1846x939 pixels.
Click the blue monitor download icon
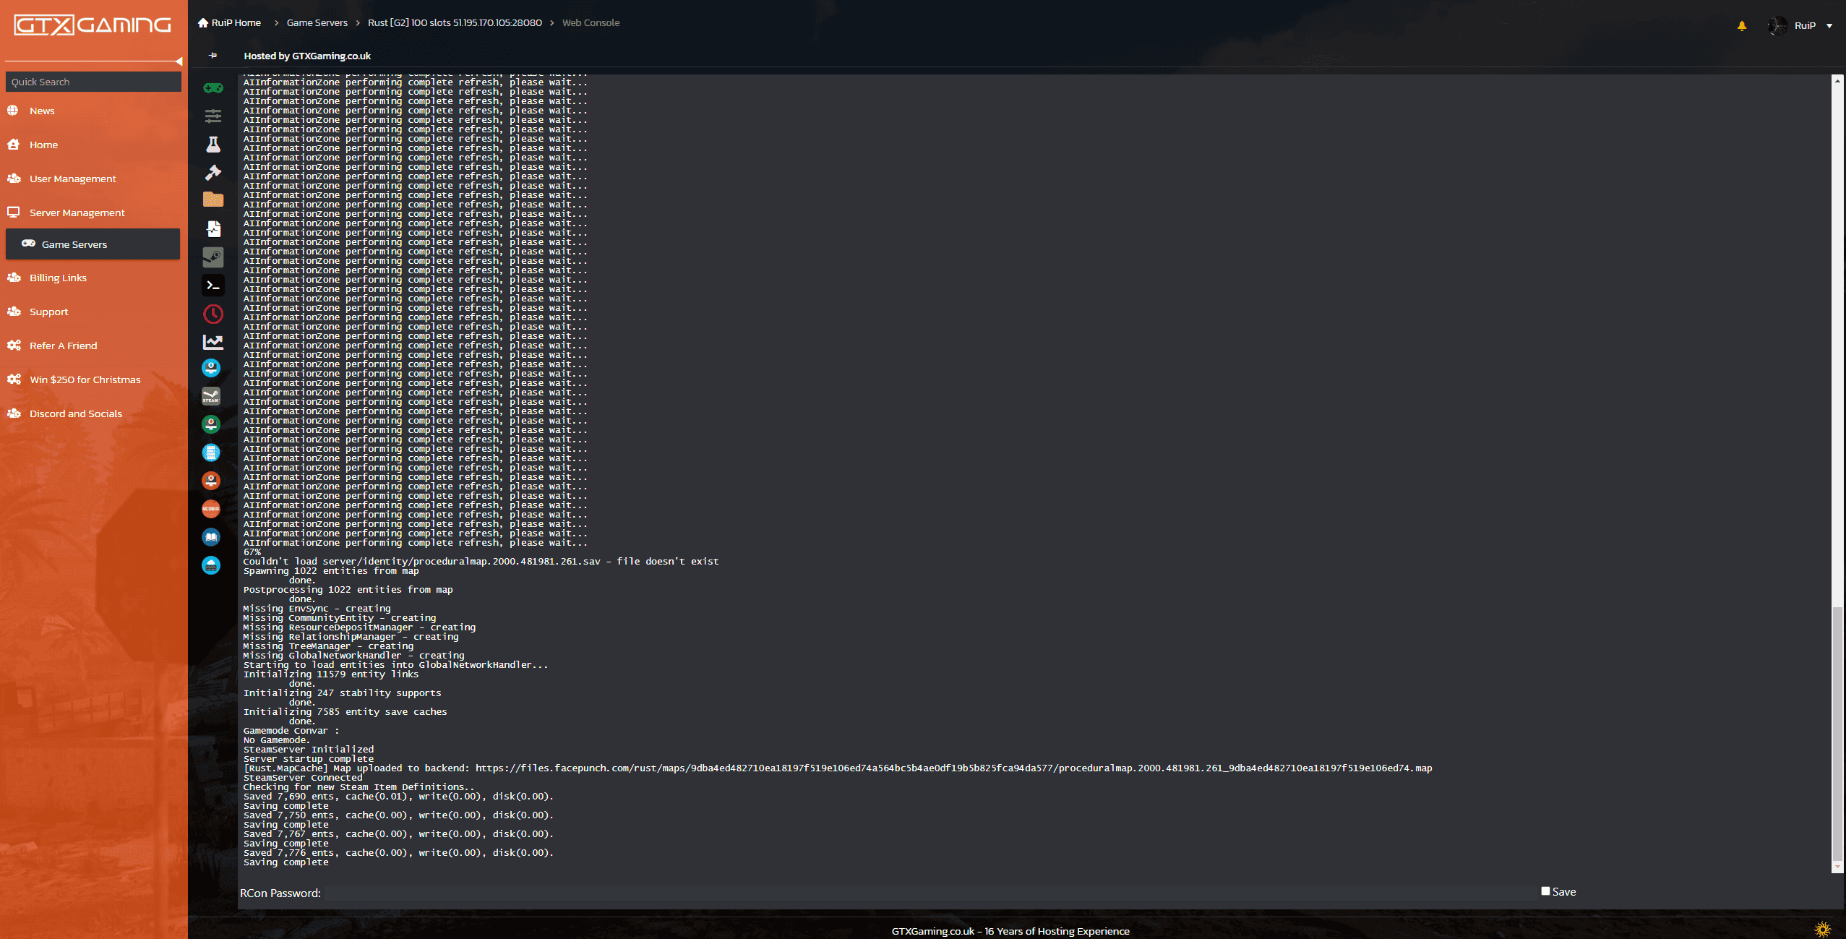pos(211,369)
